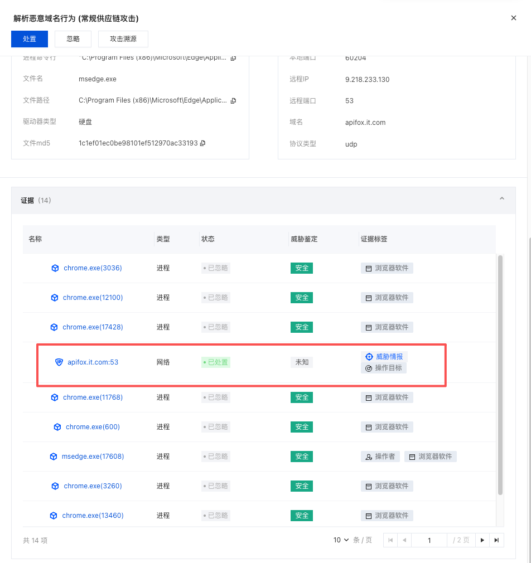Click the copy icon next to 文件路径
Image resolution: width=531 pixels, height=563 pixels.
(x=233, y=100)
